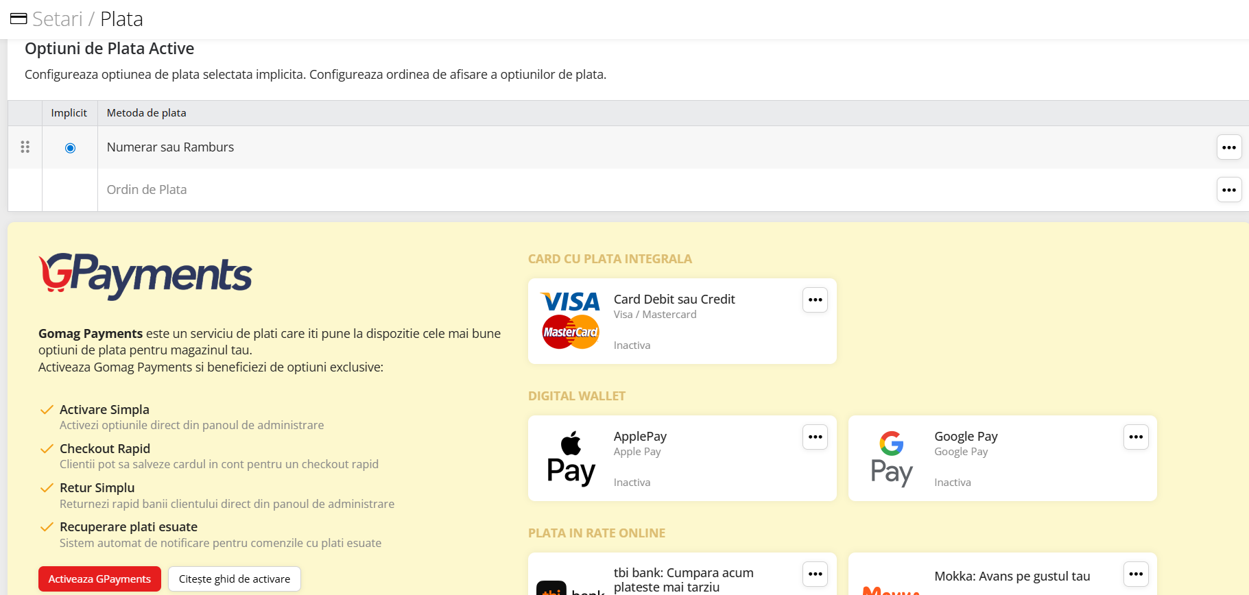The width and height of the screenshot is (1249, 595).
Task: Click the Visa MasterCard logo
Action: click(x=571, y=321)
